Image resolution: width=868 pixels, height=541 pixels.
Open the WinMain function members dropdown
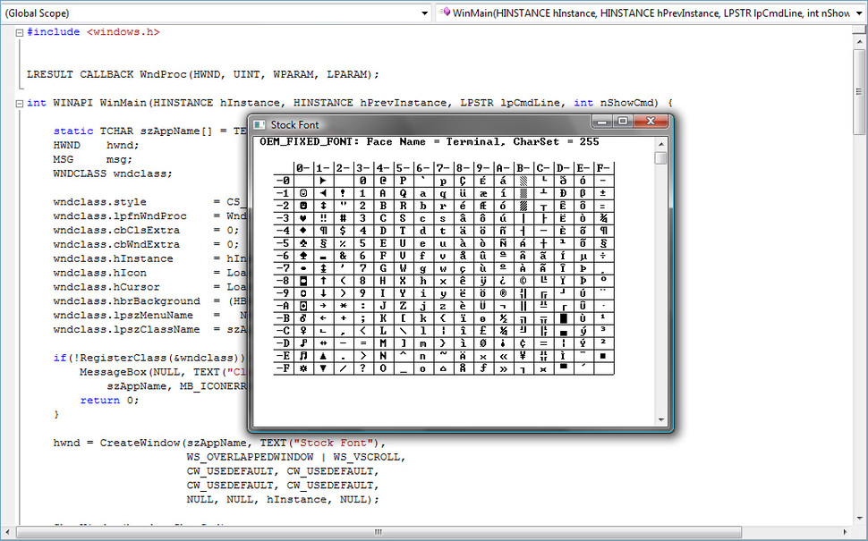click(x=651, y=13)
